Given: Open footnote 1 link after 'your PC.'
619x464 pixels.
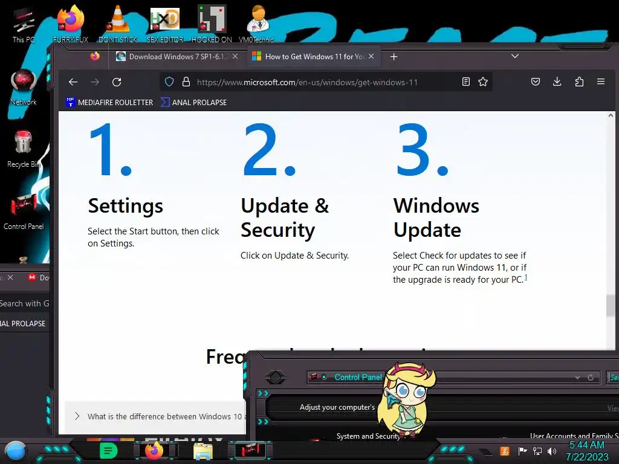Looking at the screenshot, I should (526, 278).
